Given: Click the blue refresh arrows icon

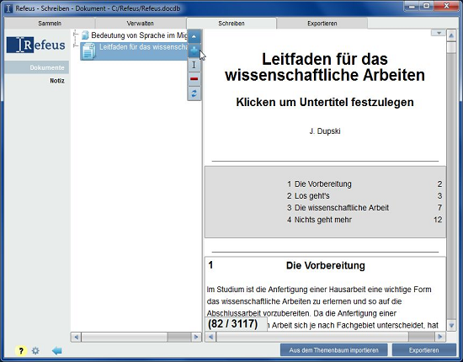Looking at the screenshot, I should pos(194,93).
